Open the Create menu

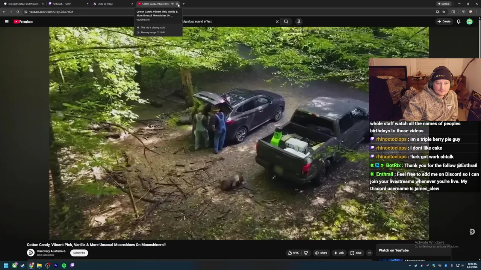(x=444, y=21)
